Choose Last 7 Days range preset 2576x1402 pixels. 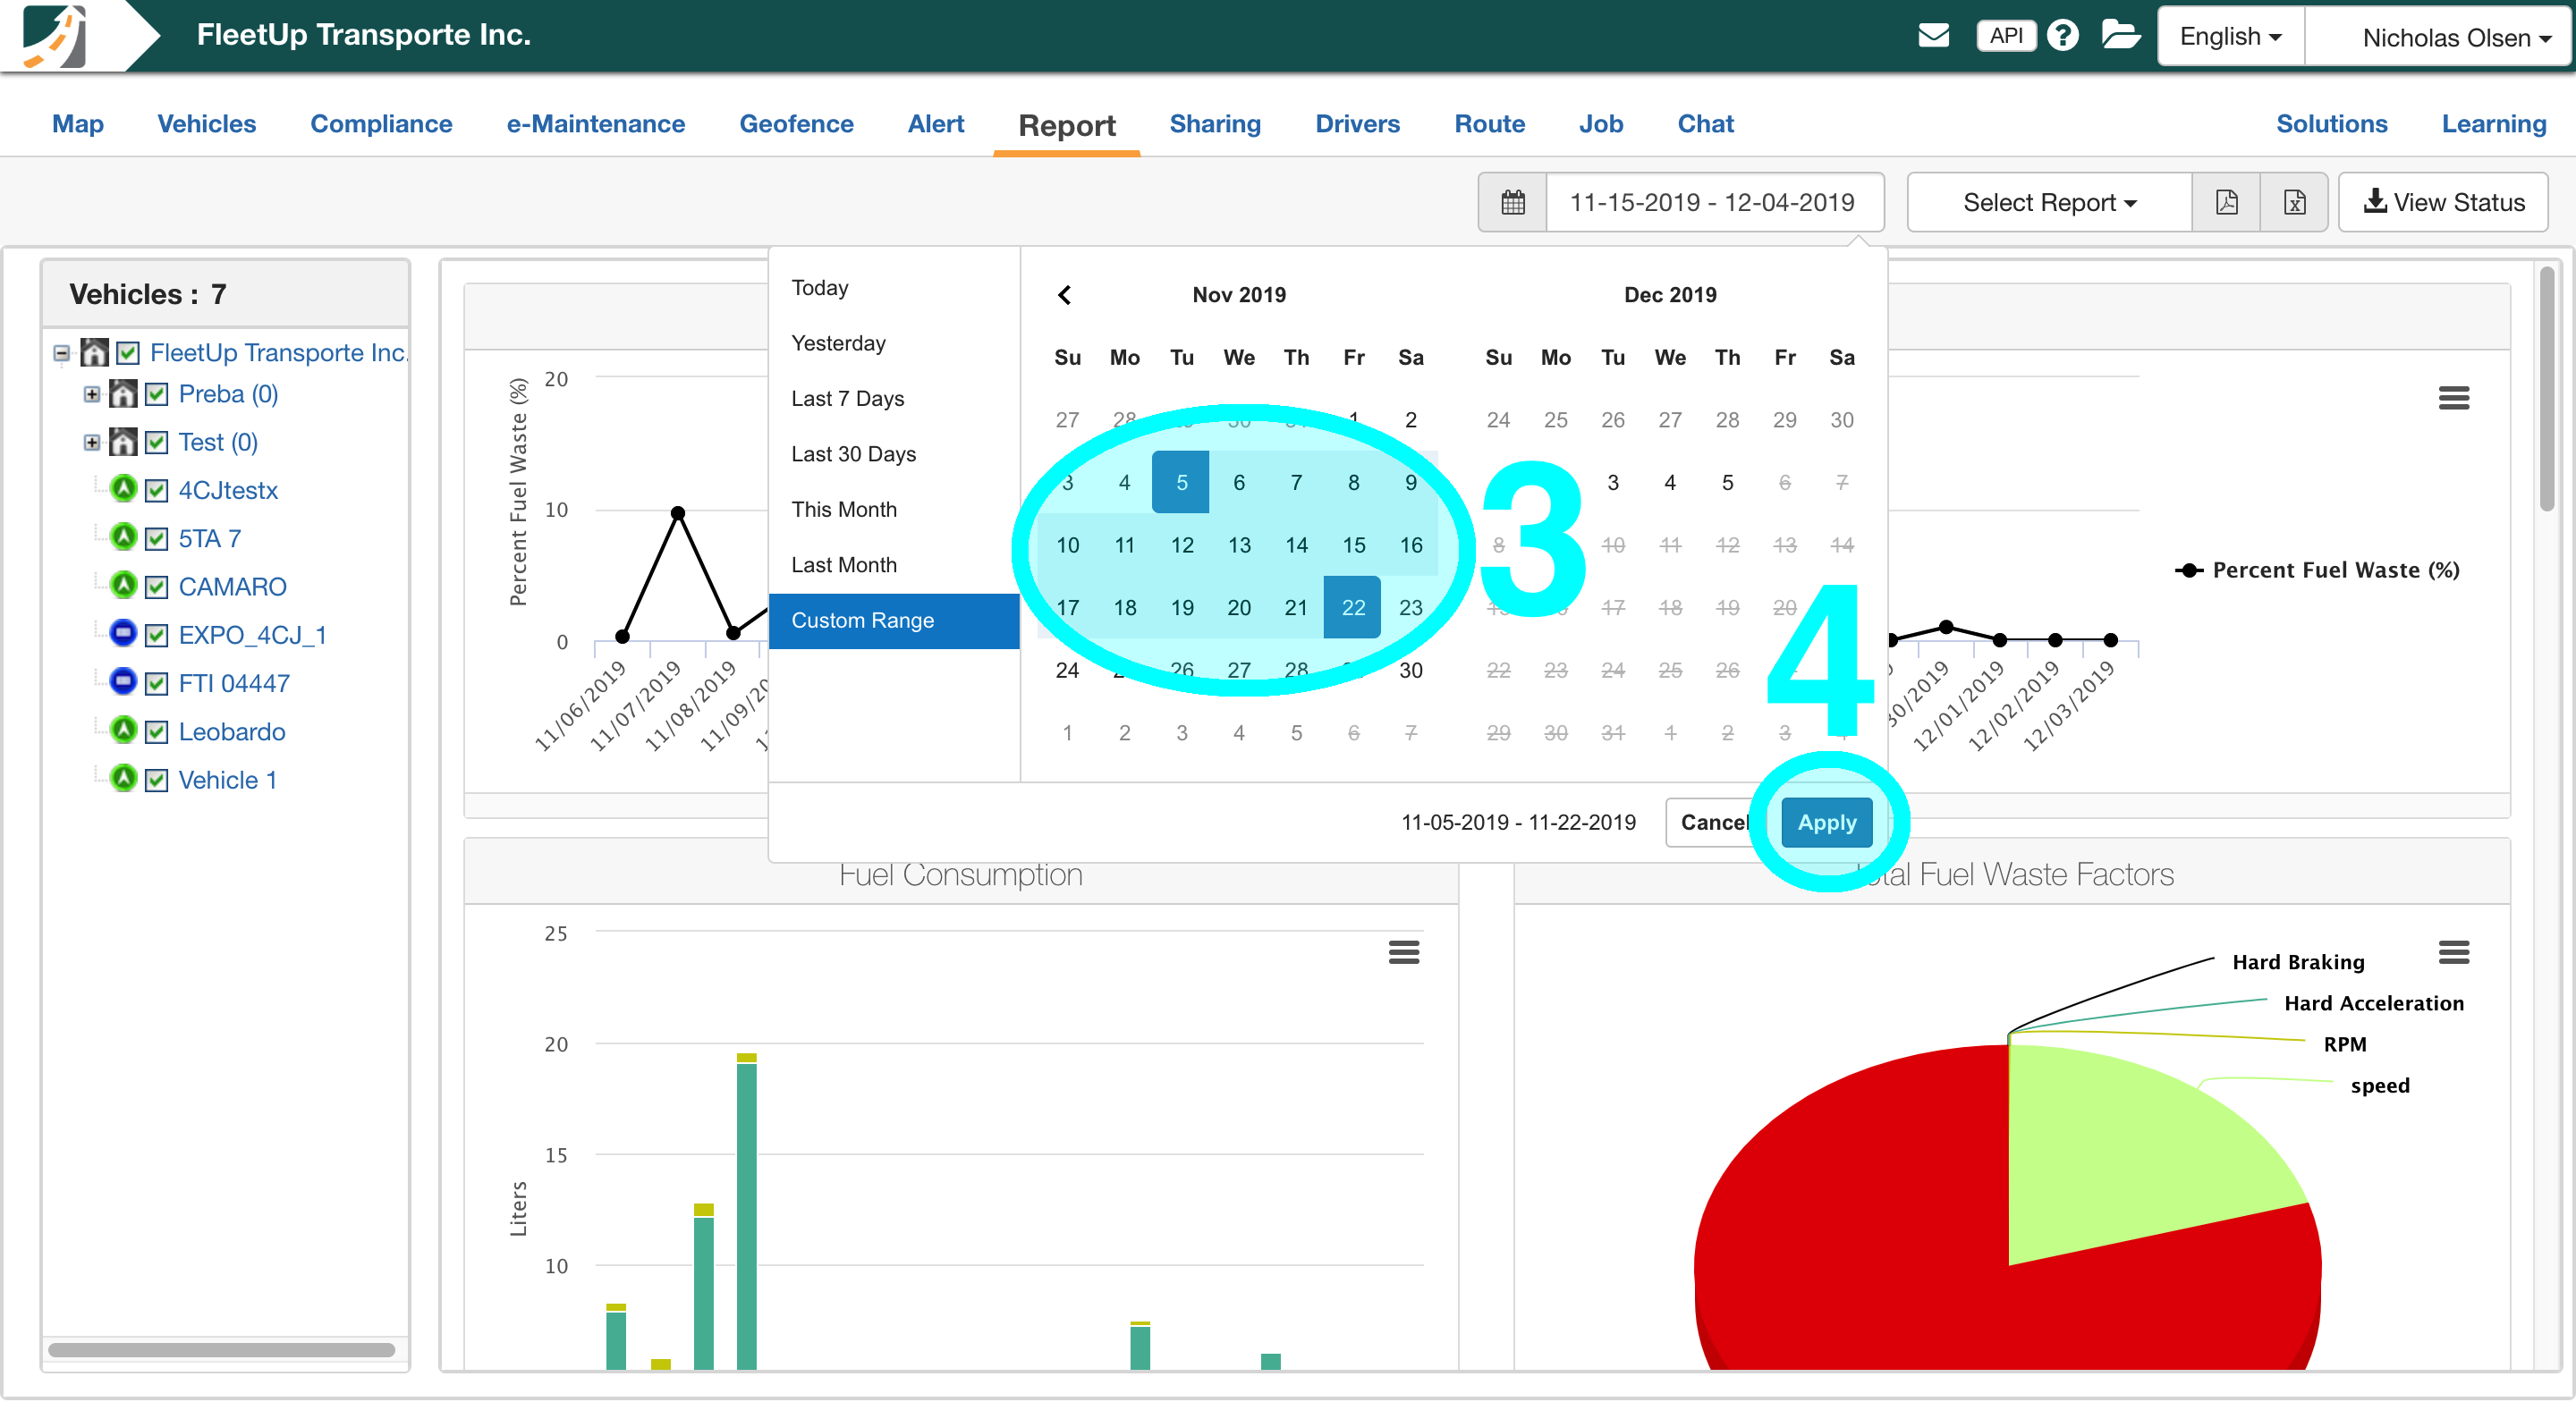(895, 398)
